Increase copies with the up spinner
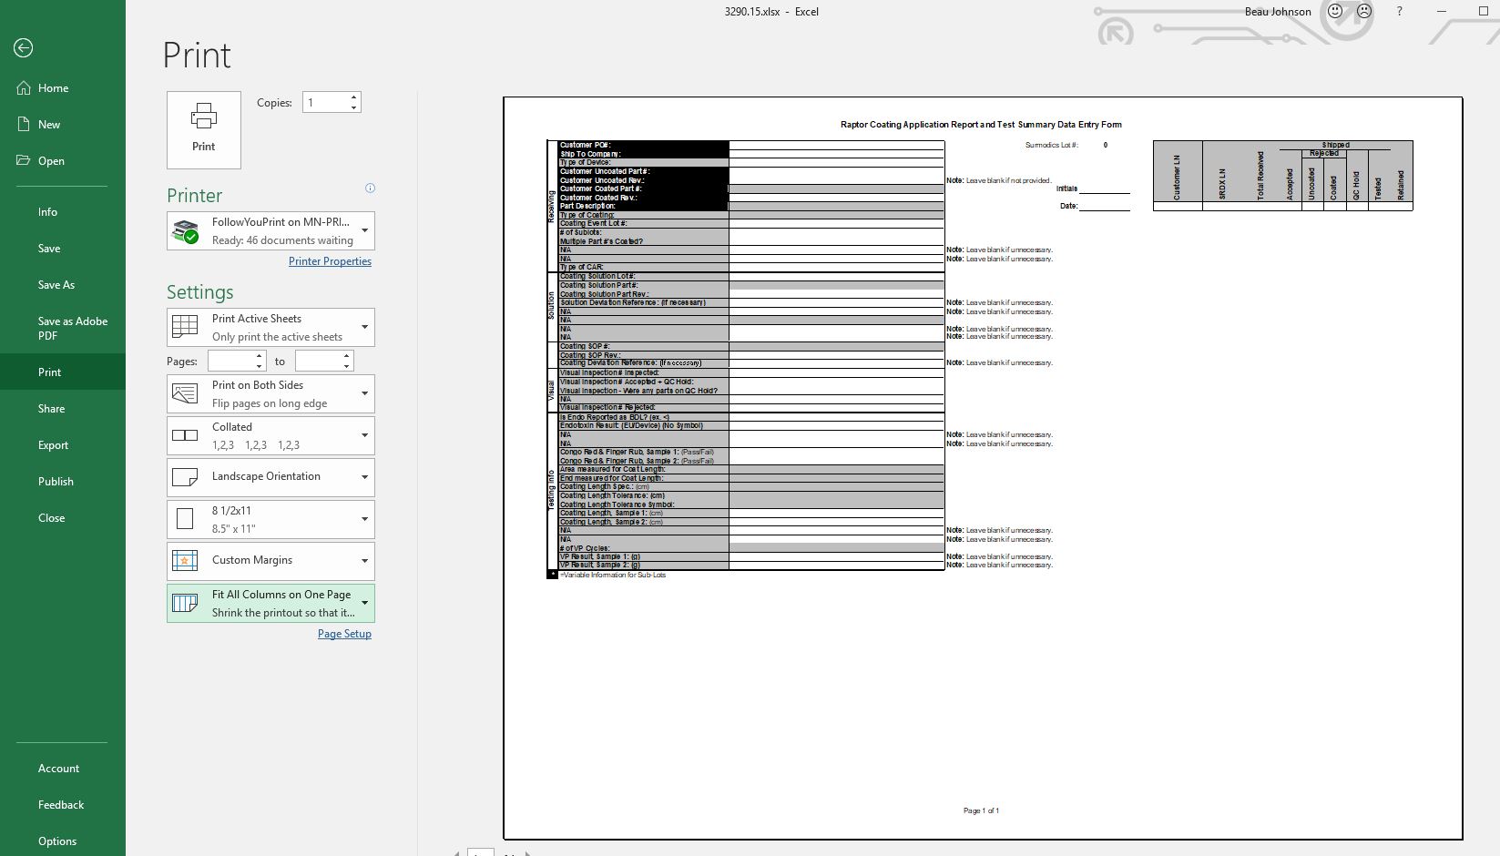The width and height of the screenshot is (1500, 856). [353, 97]
